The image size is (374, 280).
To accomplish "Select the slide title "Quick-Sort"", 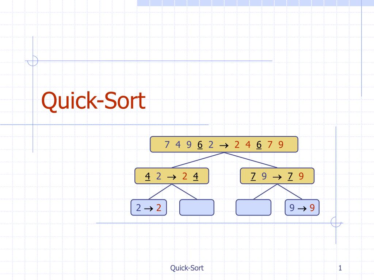I will click(x=93, y=102).
